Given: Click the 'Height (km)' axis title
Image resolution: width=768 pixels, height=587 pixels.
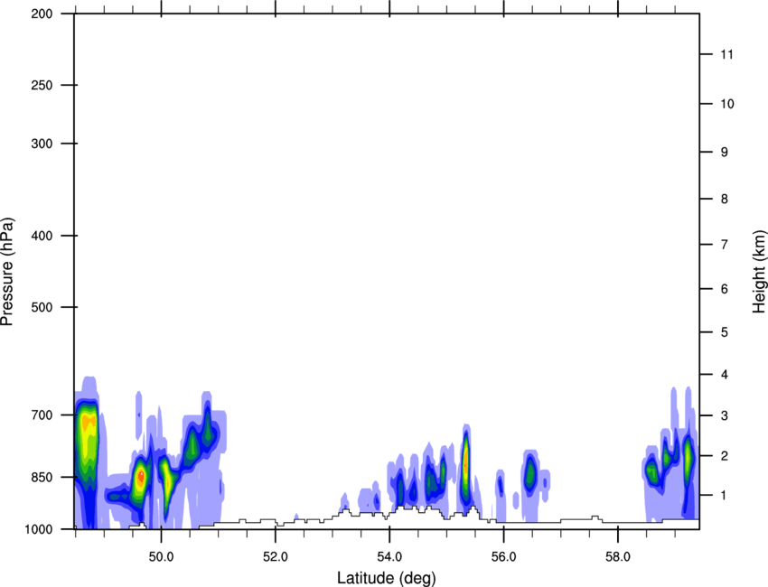Looking at the screenshot, I should tap(759, 271).
